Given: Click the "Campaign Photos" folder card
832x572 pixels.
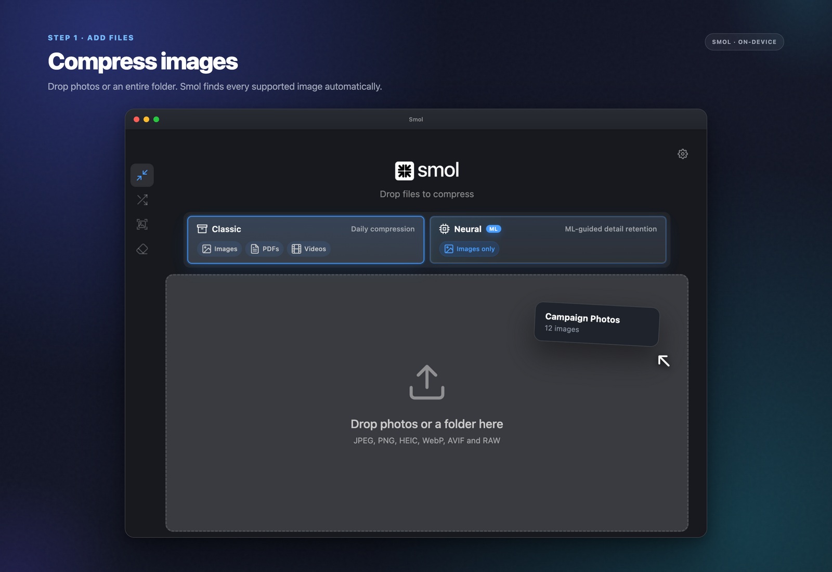Looking at the screenshot, I should pos(597,324).
